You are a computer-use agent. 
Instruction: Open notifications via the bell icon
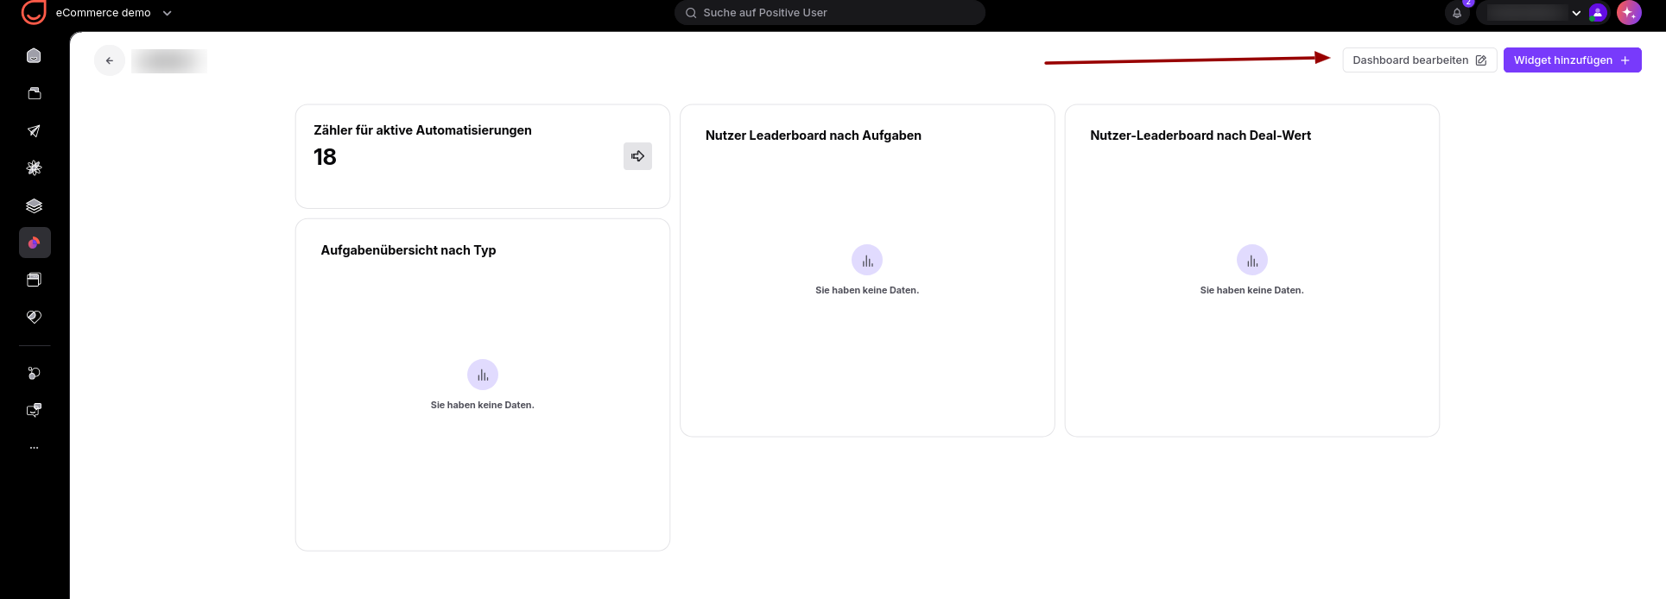1457,13
